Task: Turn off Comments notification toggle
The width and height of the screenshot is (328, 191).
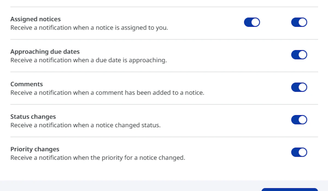Action: coord(299,87)
